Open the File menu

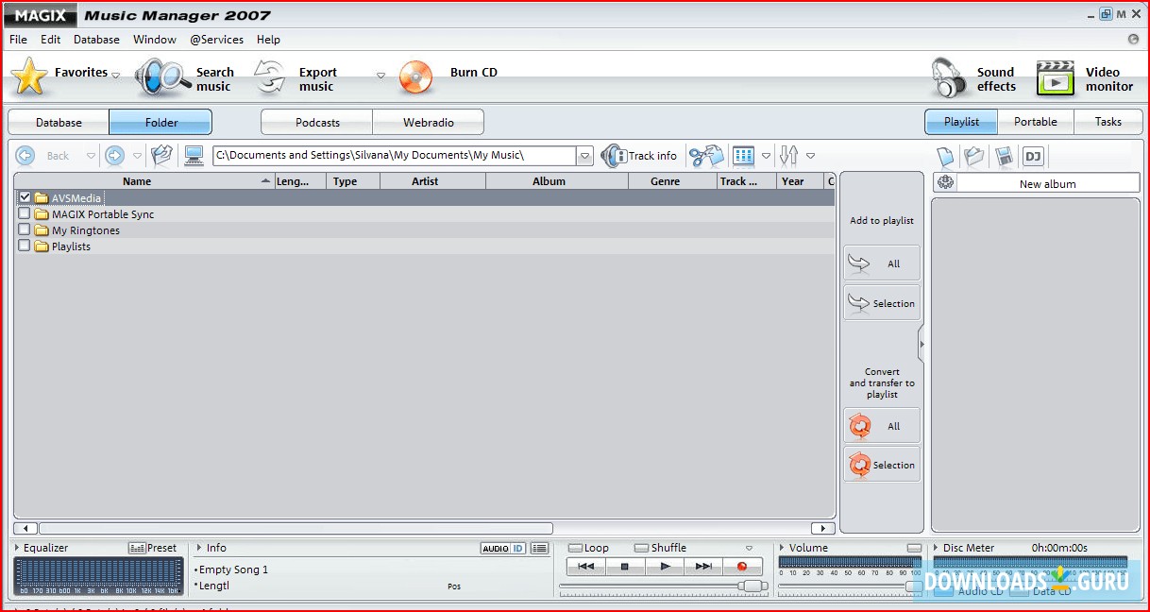[18, 40]
